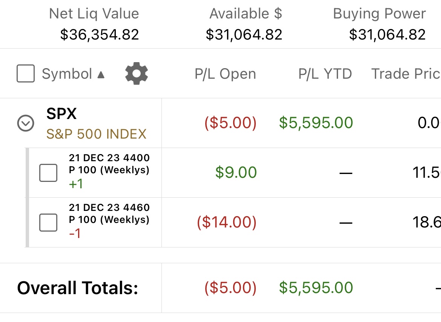
Task: Click the Net Liq Value amount
Action: click(x=100, y=35)
